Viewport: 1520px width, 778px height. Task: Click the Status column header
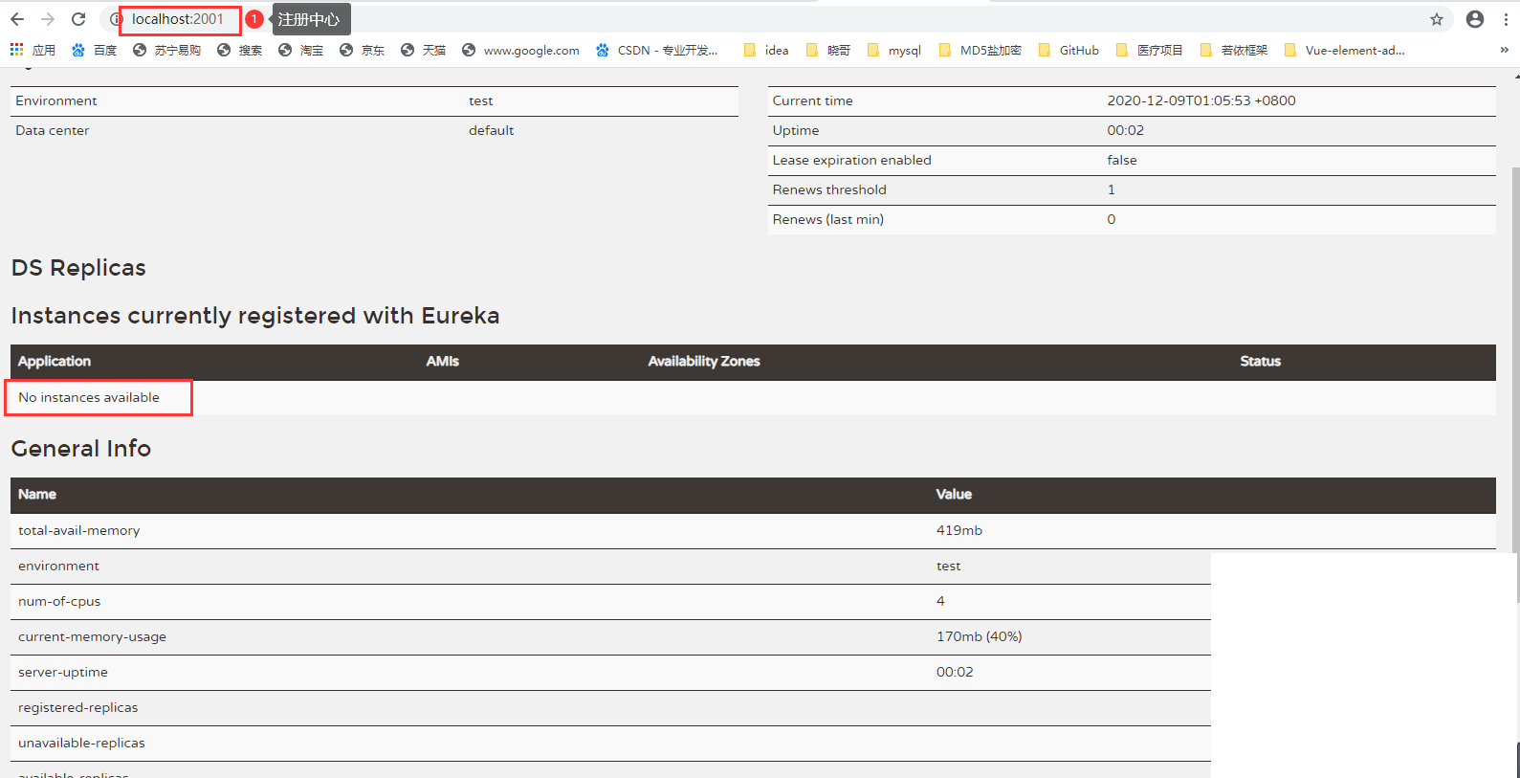(1261, 361)
